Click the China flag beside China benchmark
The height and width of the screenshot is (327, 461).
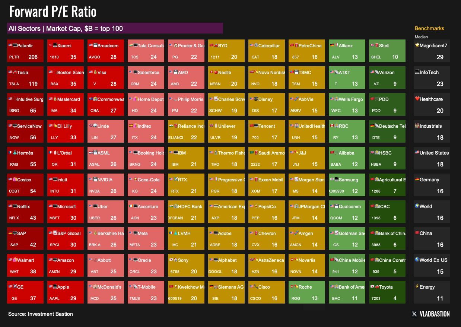click(x=417, y=233)
